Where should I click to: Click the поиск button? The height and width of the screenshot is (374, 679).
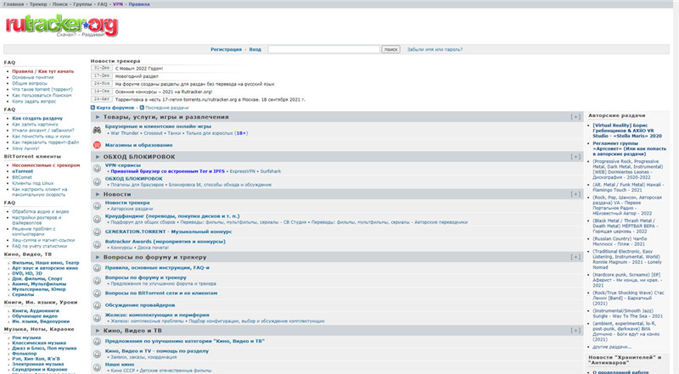[390, 49]
